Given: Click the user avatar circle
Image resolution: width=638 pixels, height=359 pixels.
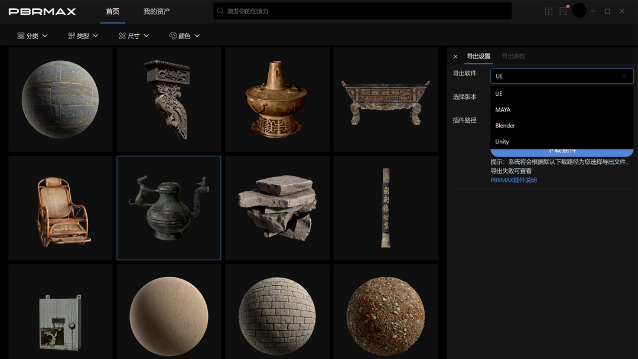Looking at the screenshot, I should [580, 11].
